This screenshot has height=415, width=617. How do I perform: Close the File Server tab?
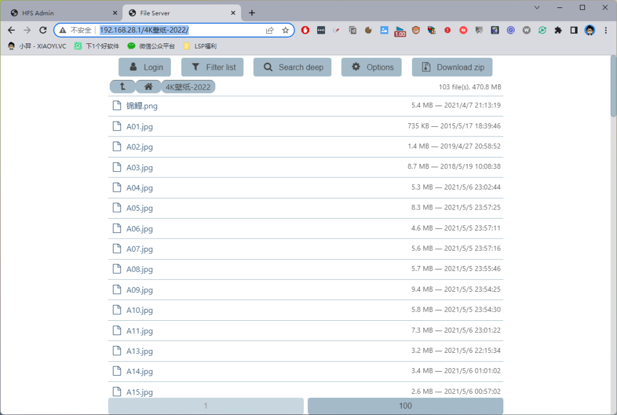pos(233,13)
